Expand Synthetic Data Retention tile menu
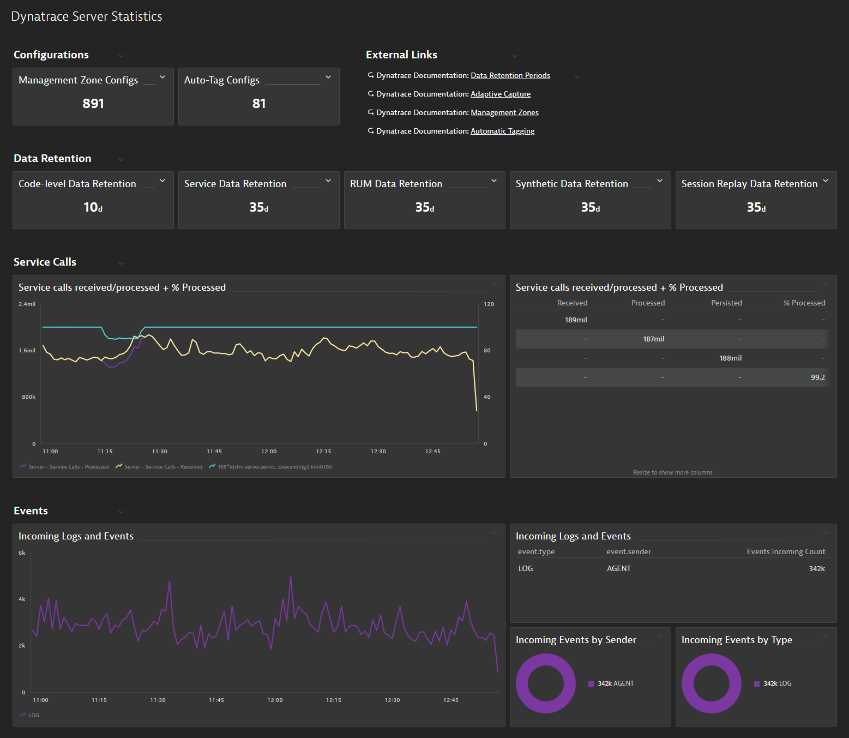Viewport: 849px width, 738px height. pos(660,181)
